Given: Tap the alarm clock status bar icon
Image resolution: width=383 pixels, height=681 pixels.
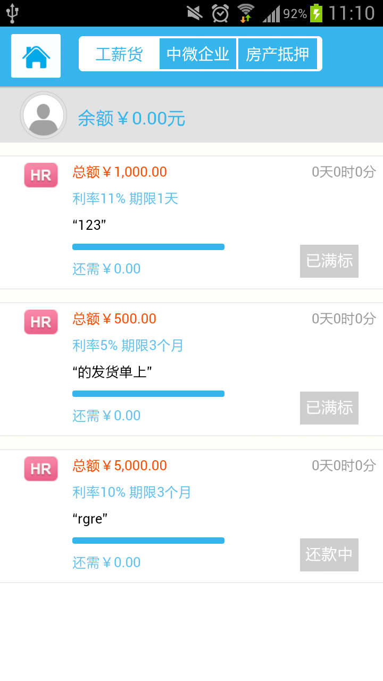Looking at the screenshot, I should pyautogui.click(x=220, y=13).
